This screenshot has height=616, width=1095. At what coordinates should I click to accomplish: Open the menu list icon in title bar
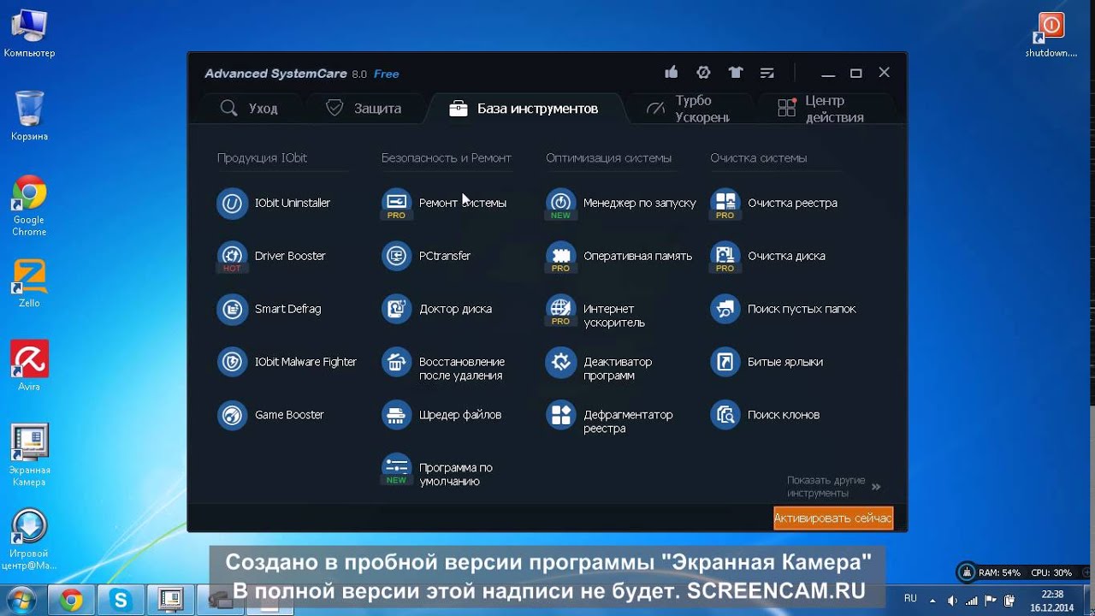pos(766,73)
